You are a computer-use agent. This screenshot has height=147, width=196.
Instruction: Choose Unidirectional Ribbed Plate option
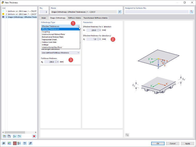click(60, 34)
